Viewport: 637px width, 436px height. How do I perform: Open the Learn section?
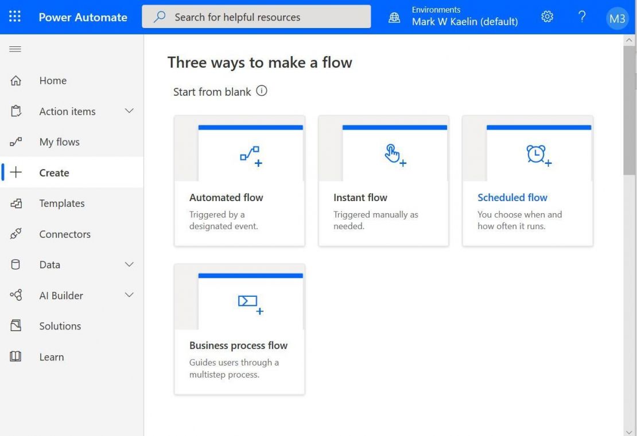pyautogui.click(x=51, y=356)
